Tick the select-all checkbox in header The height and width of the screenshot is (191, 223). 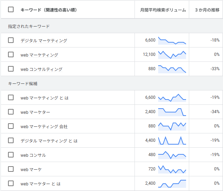click(x=11, y=9)
